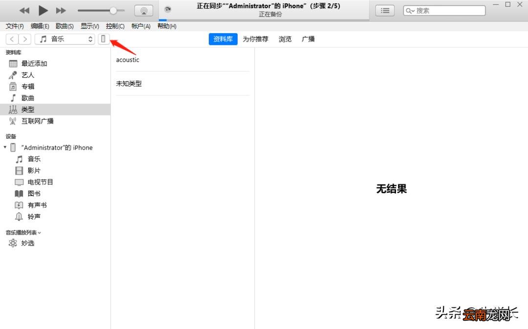528x329 pixels.
Task: Open the list view Up Next button
Action: click(x=385, y=11)
